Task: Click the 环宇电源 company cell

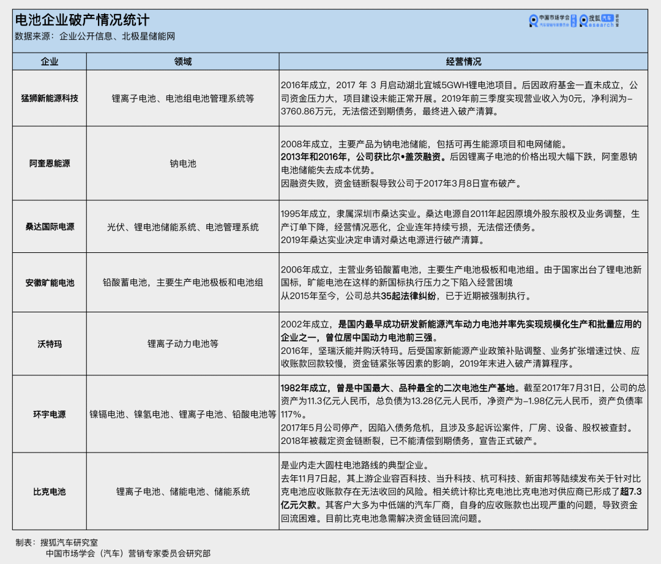Action: [x=50, y=414]
